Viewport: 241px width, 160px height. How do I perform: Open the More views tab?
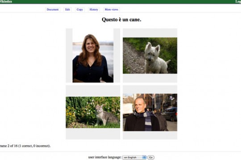pos(112,9)
